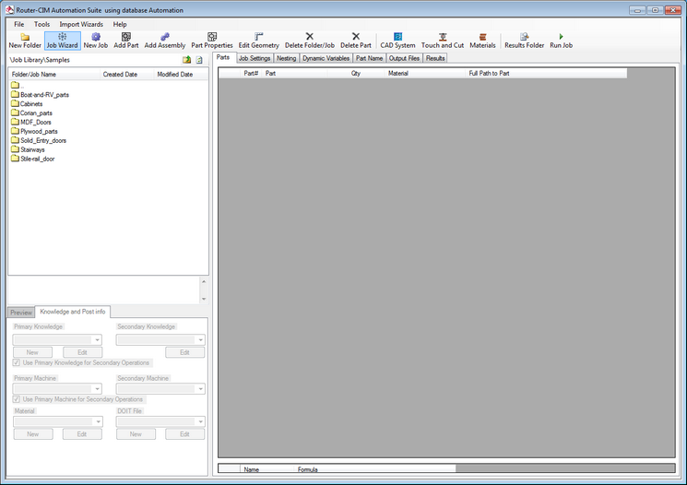Open the Tools menu

41,25
